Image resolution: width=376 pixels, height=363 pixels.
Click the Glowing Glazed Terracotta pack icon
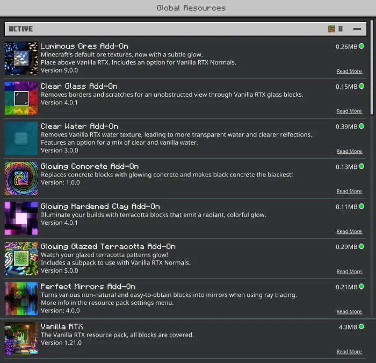(x=21, y=259)
